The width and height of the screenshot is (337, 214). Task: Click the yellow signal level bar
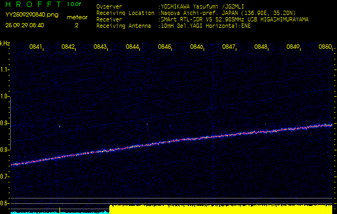[x=220, y=209]
